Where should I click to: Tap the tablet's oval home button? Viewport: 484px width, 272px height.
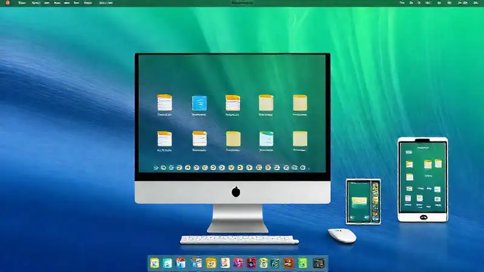[423, 218]
